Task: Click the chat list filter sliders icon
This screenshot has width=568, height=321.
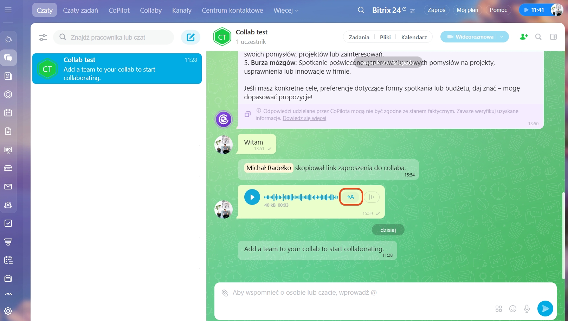Action: [43, 37]
